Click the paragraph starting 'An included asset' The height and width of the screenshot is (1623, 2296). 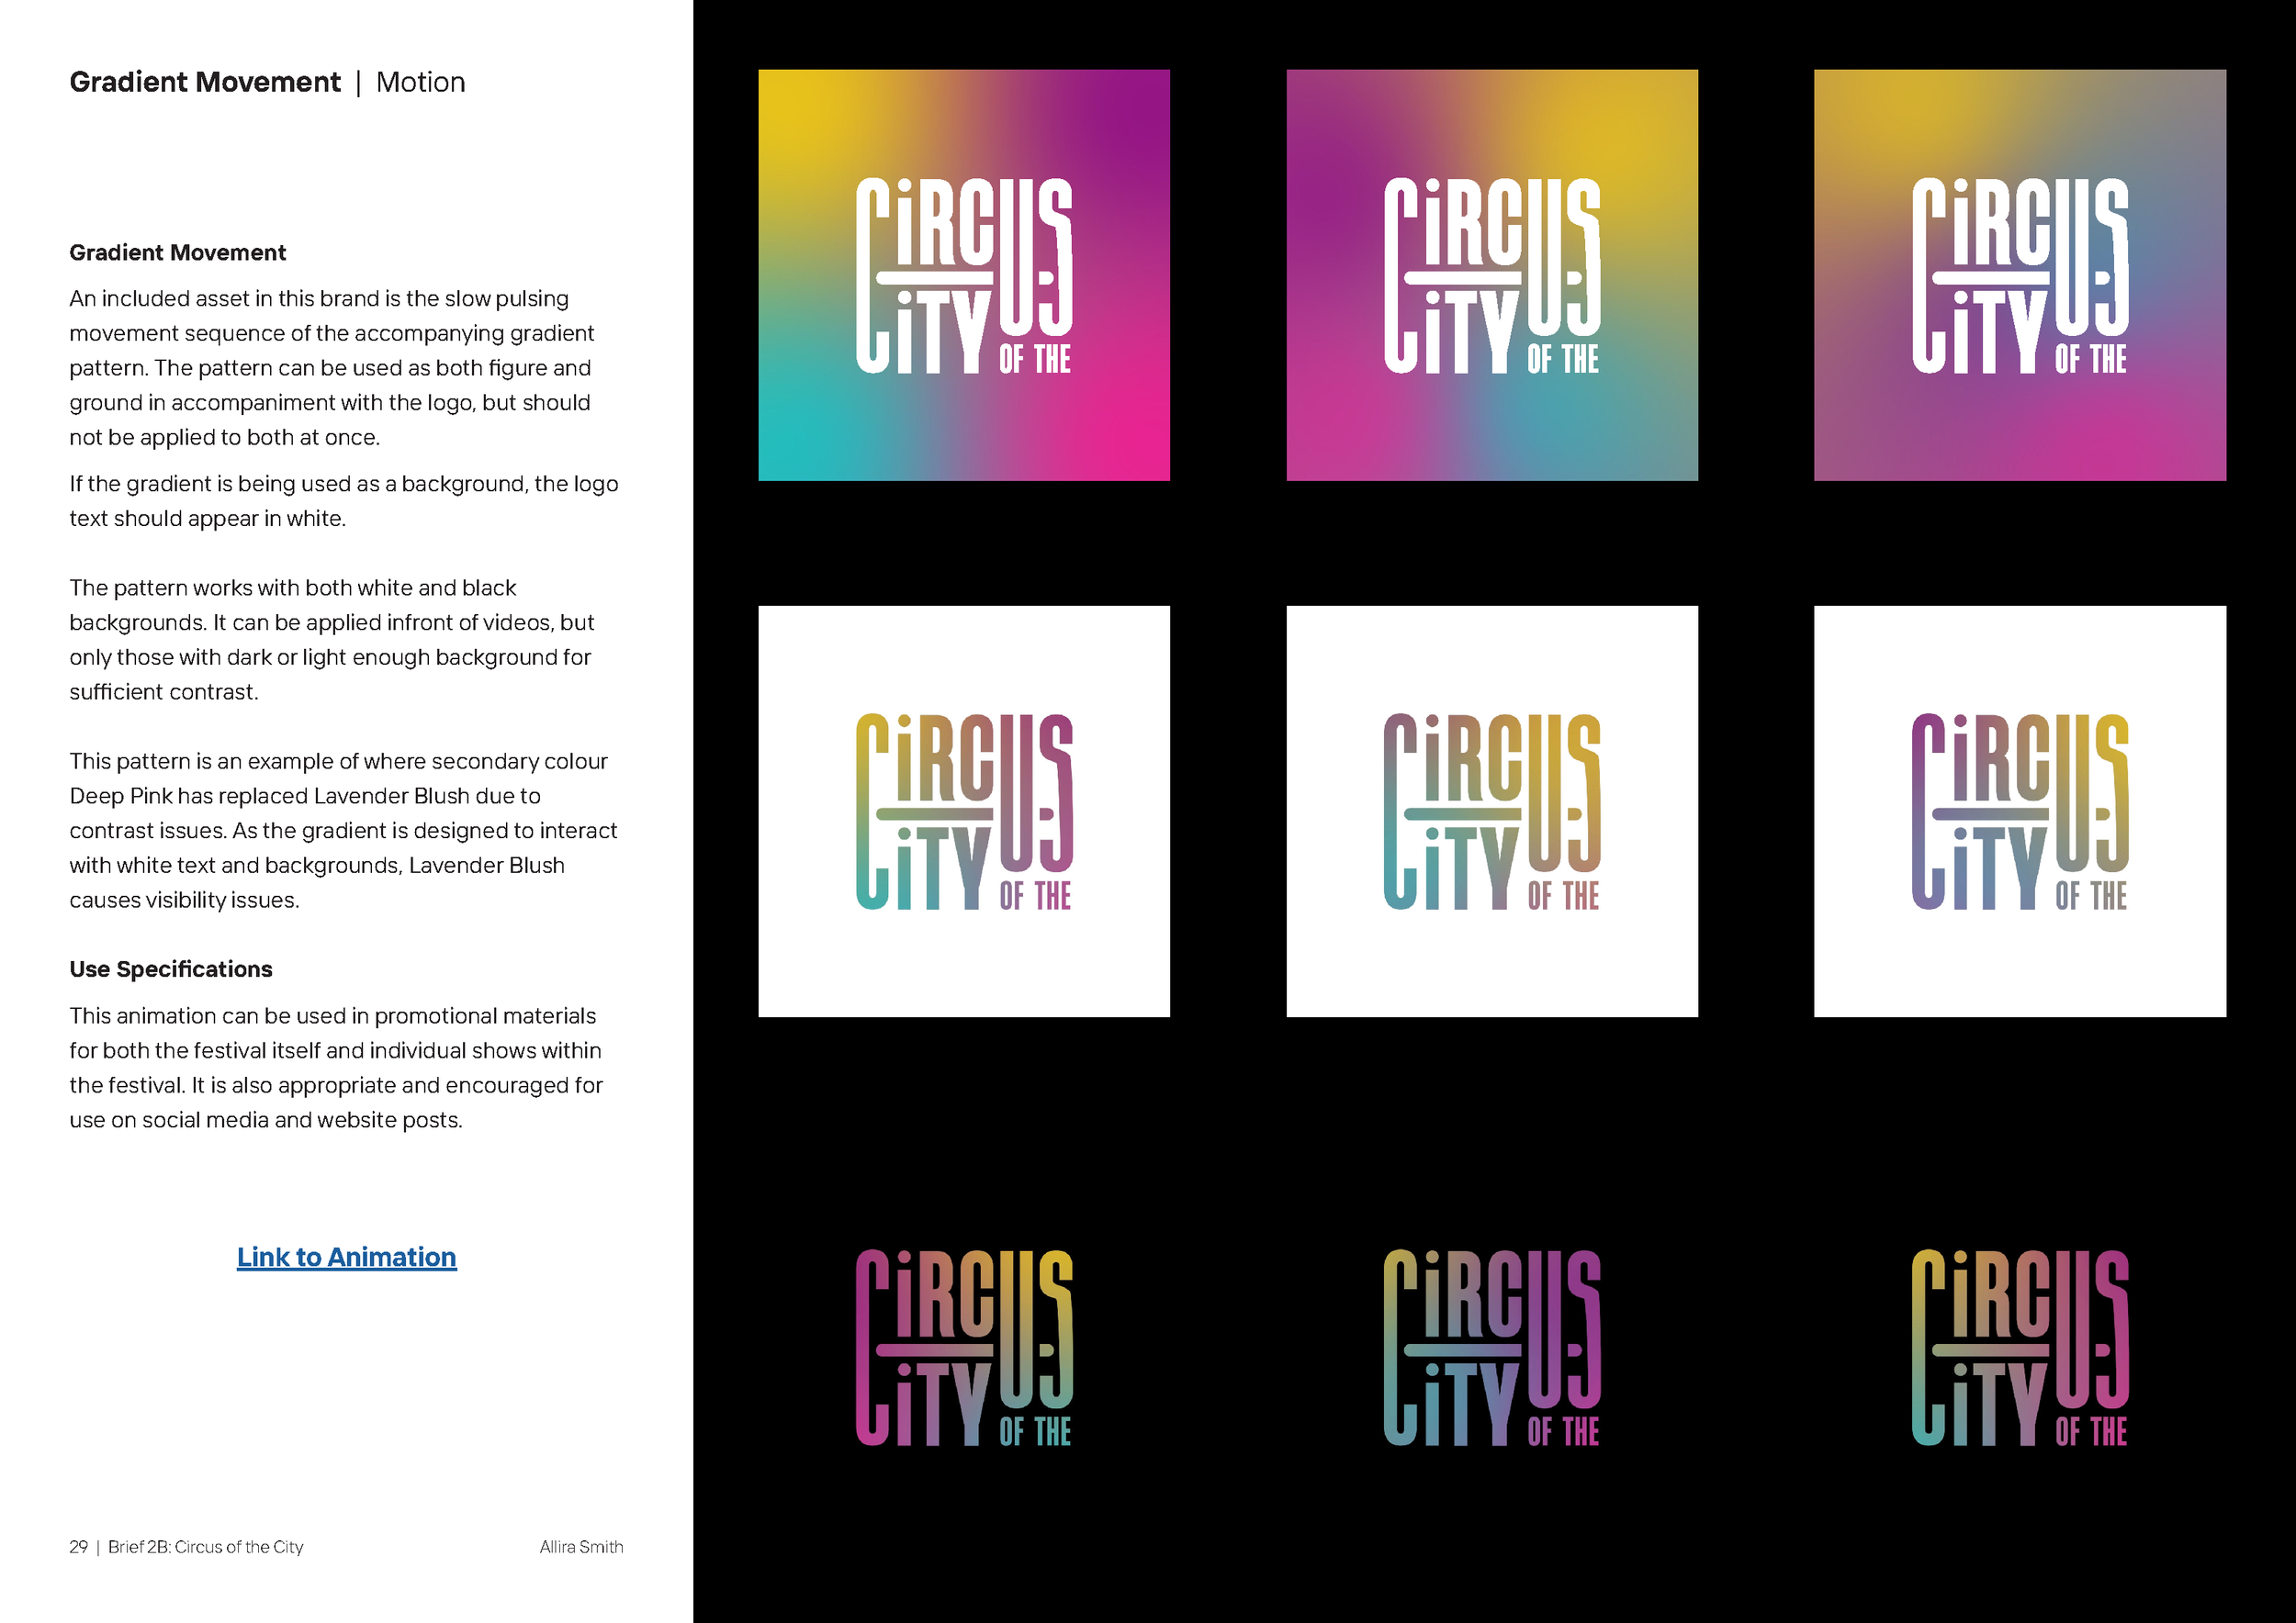(x=332, y=368)
